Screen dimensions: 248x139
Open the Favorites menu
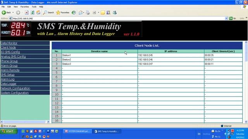(25, 7)
